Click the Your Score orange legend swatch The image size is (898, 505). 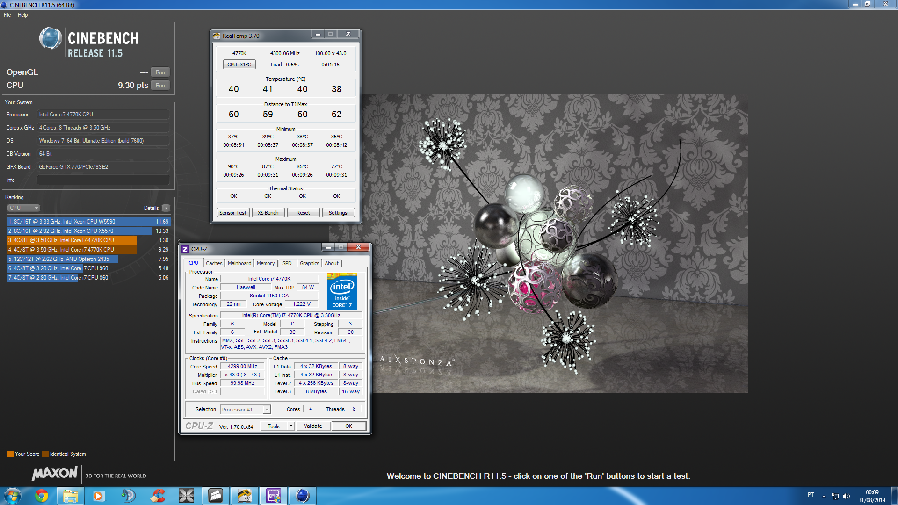(10, 454)
